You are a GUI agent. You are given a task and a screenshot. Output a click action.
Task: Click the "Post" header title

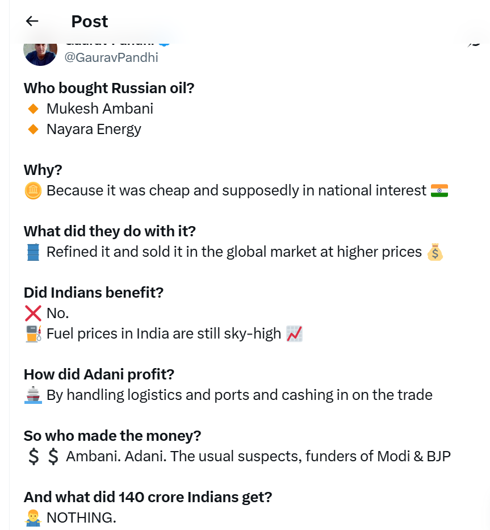click(89, 22)
